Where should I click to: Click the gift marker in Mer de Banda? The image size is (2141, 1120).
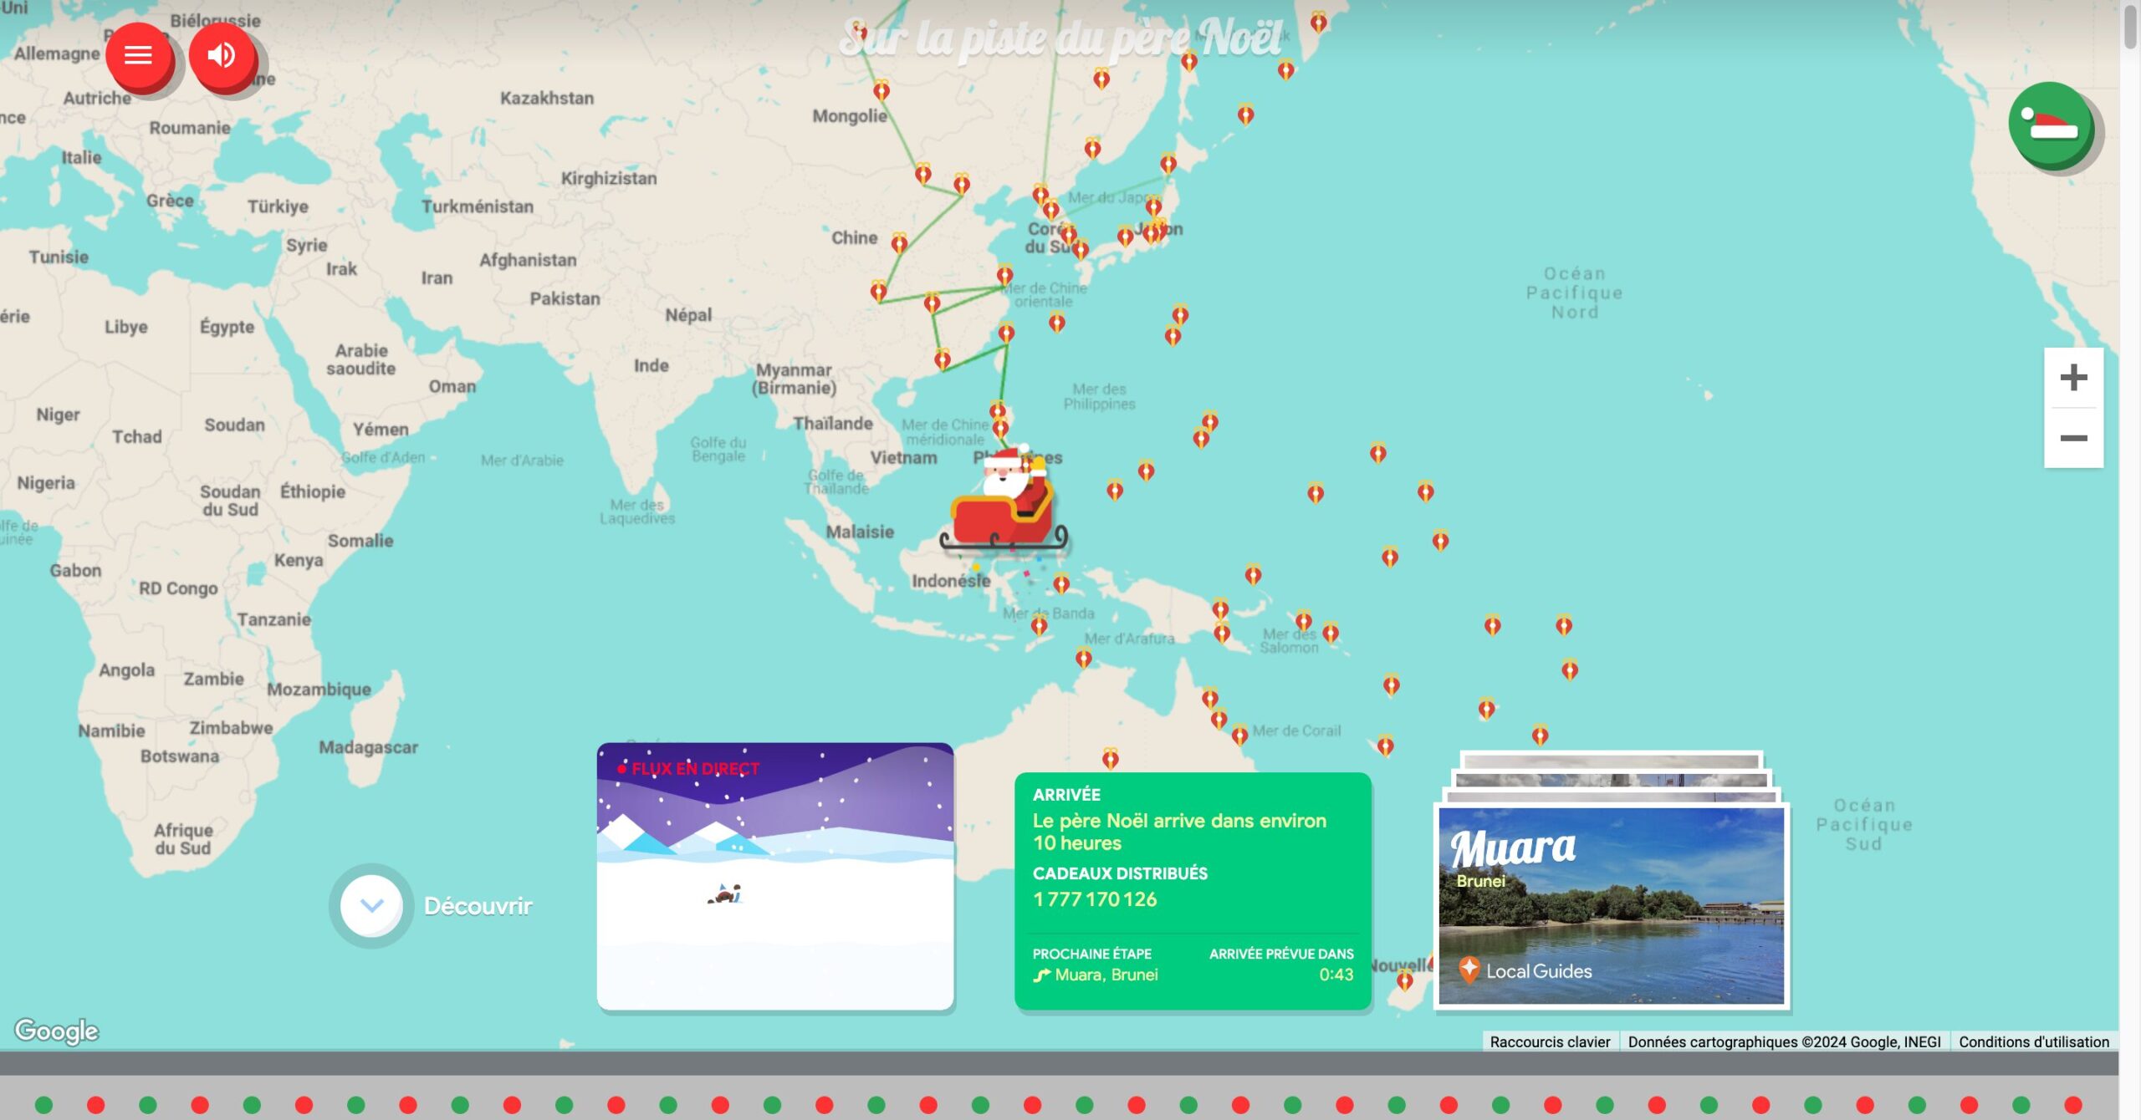1040,624
